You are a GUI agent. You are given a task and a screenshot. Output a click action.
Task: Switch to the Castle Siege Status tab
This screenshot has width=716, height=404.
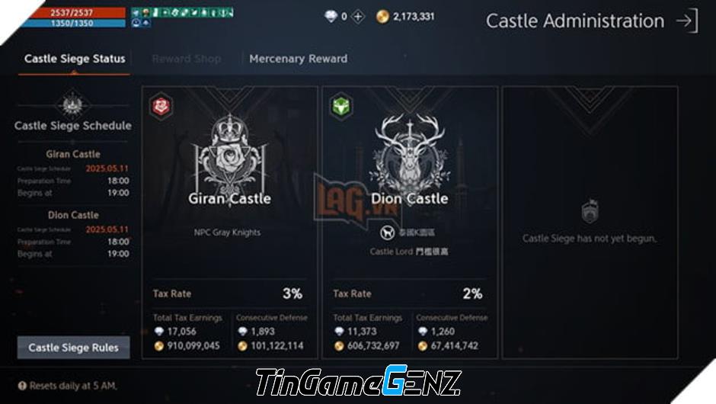point(75,59)
